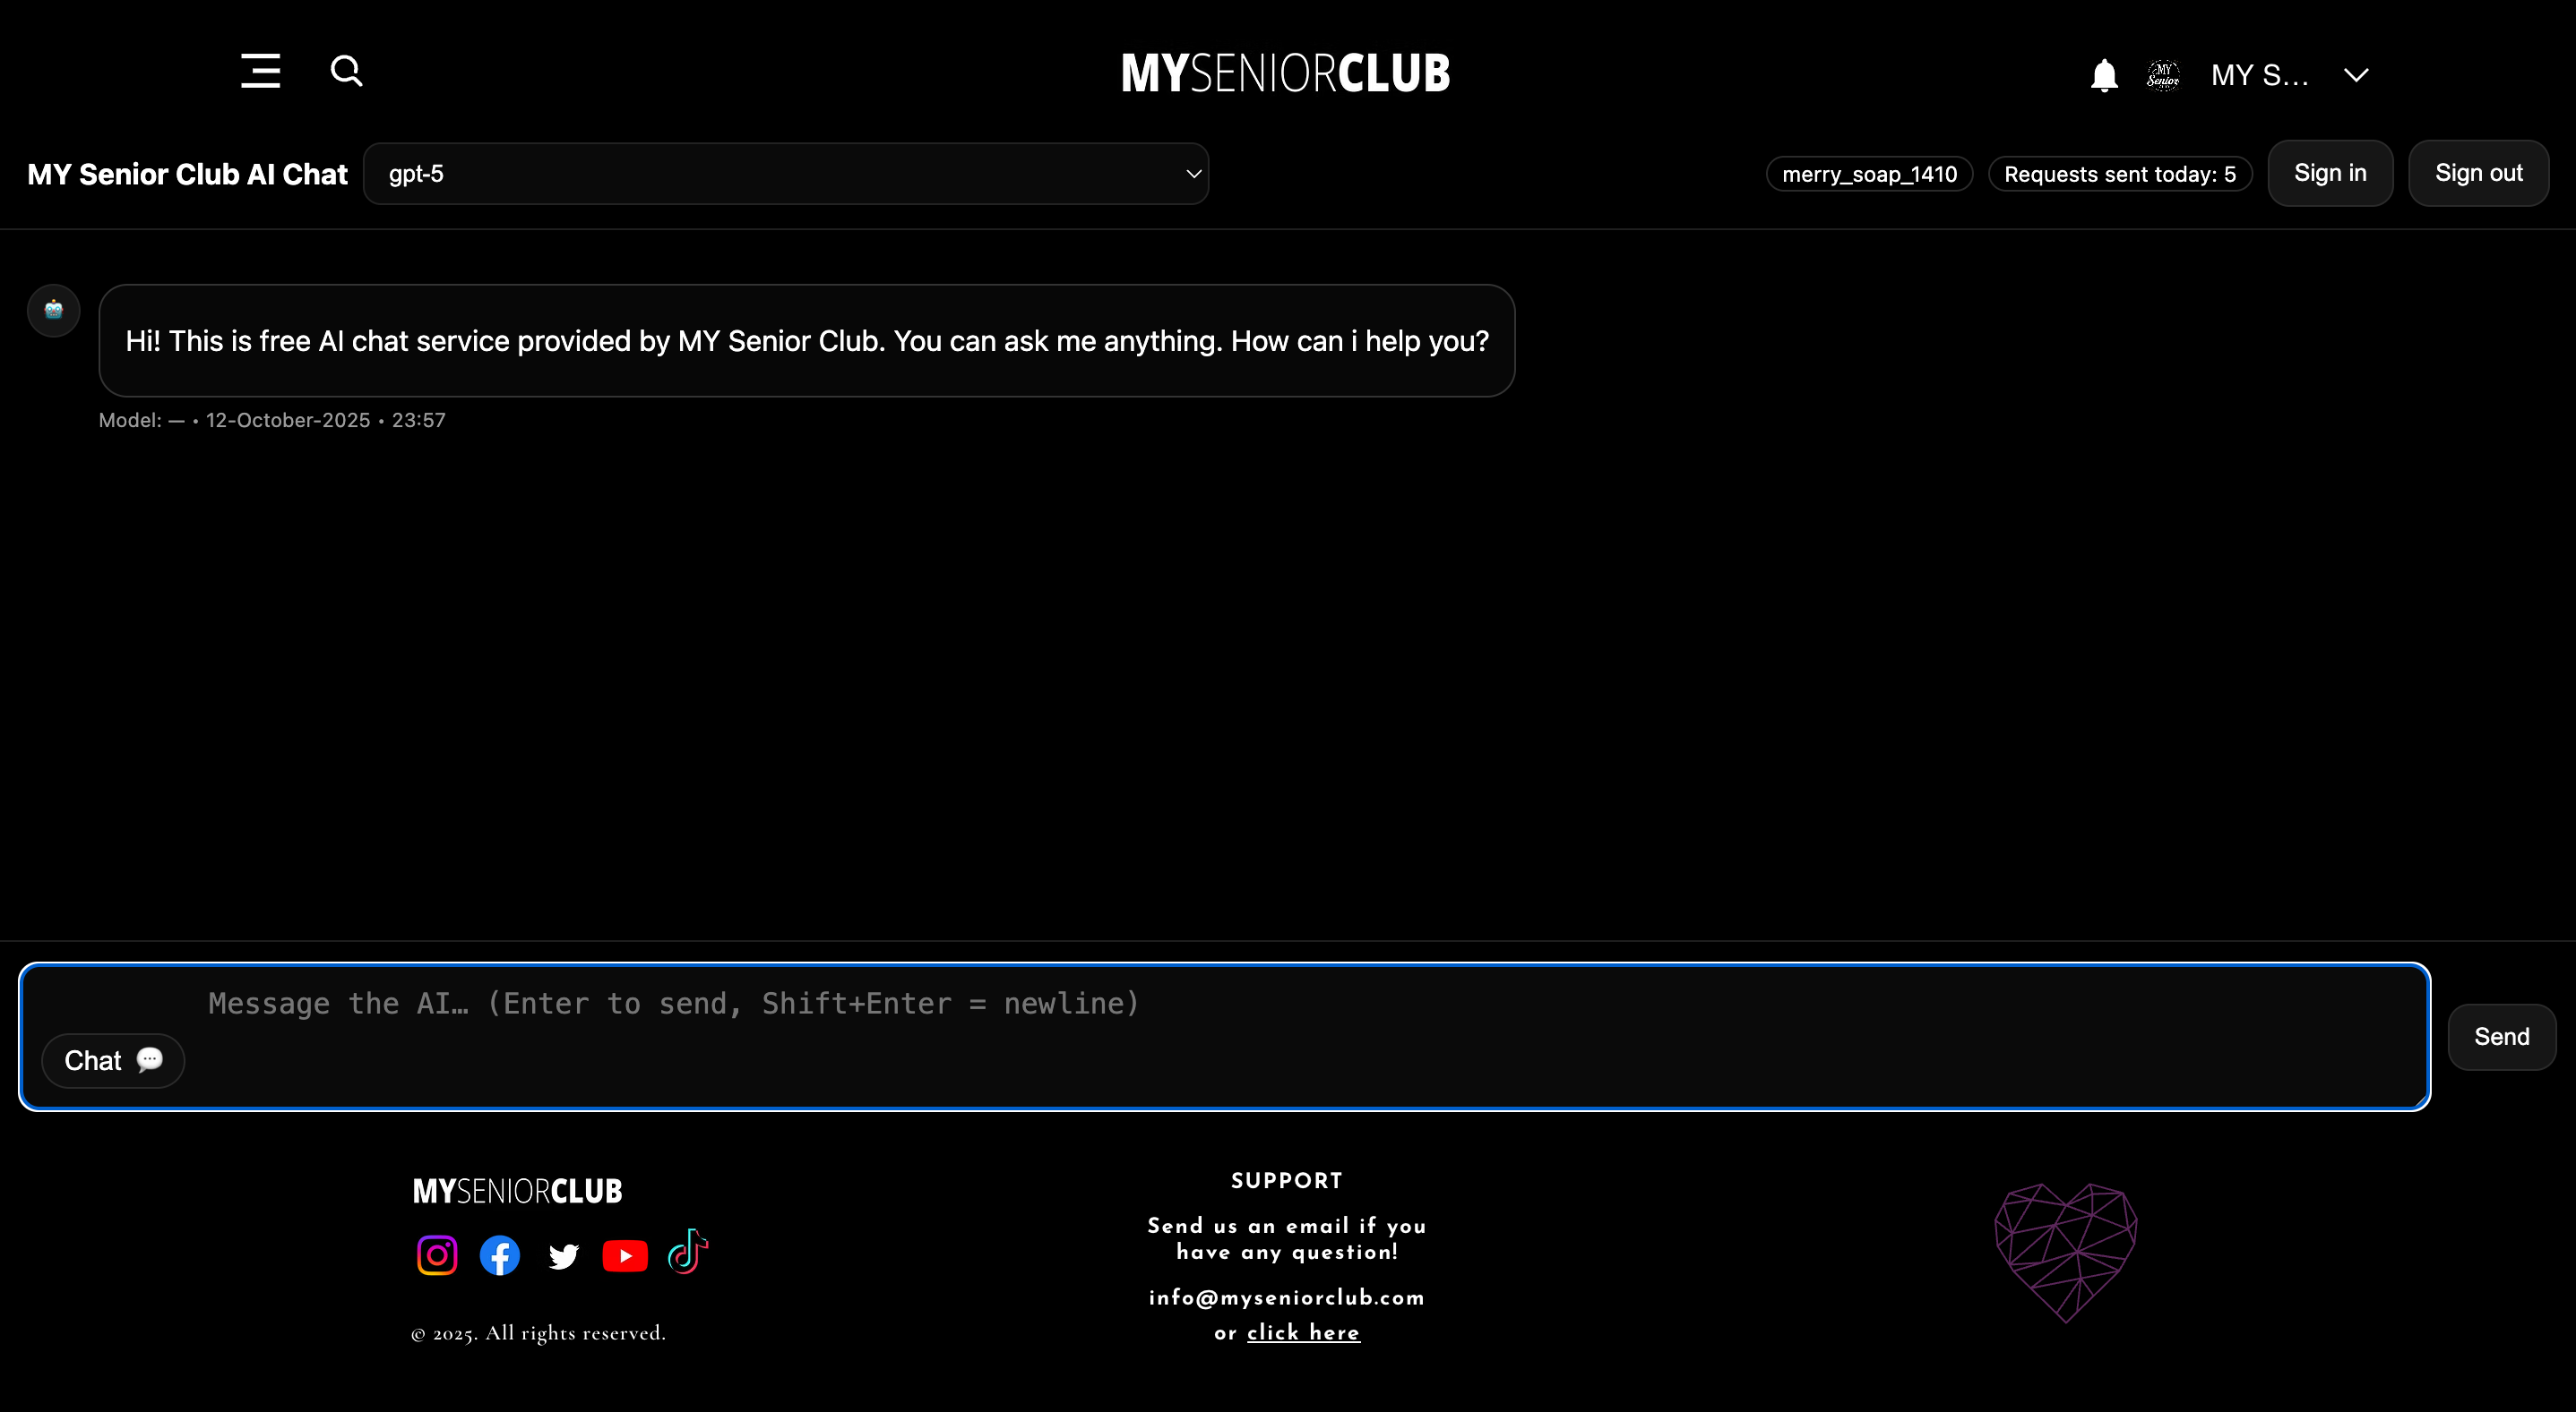Follow the 'click here' support link

[x=1303, y=1332]
